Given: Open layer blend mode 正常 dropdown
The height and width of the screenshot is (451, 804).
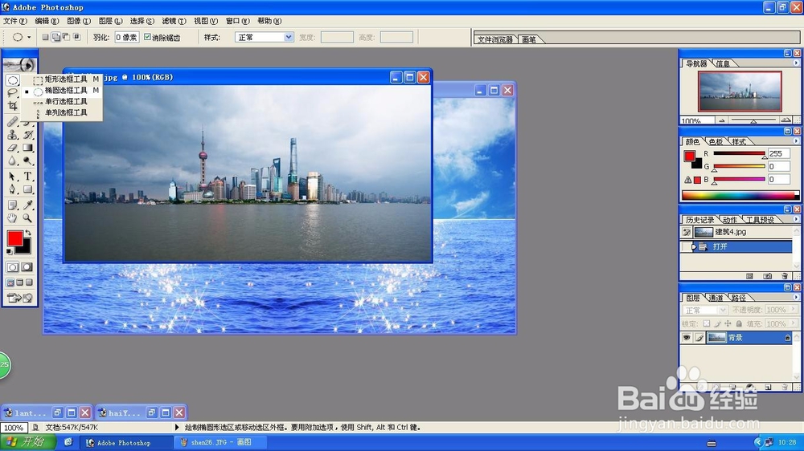Looking at the screenshot, I should tap(704, 311).
